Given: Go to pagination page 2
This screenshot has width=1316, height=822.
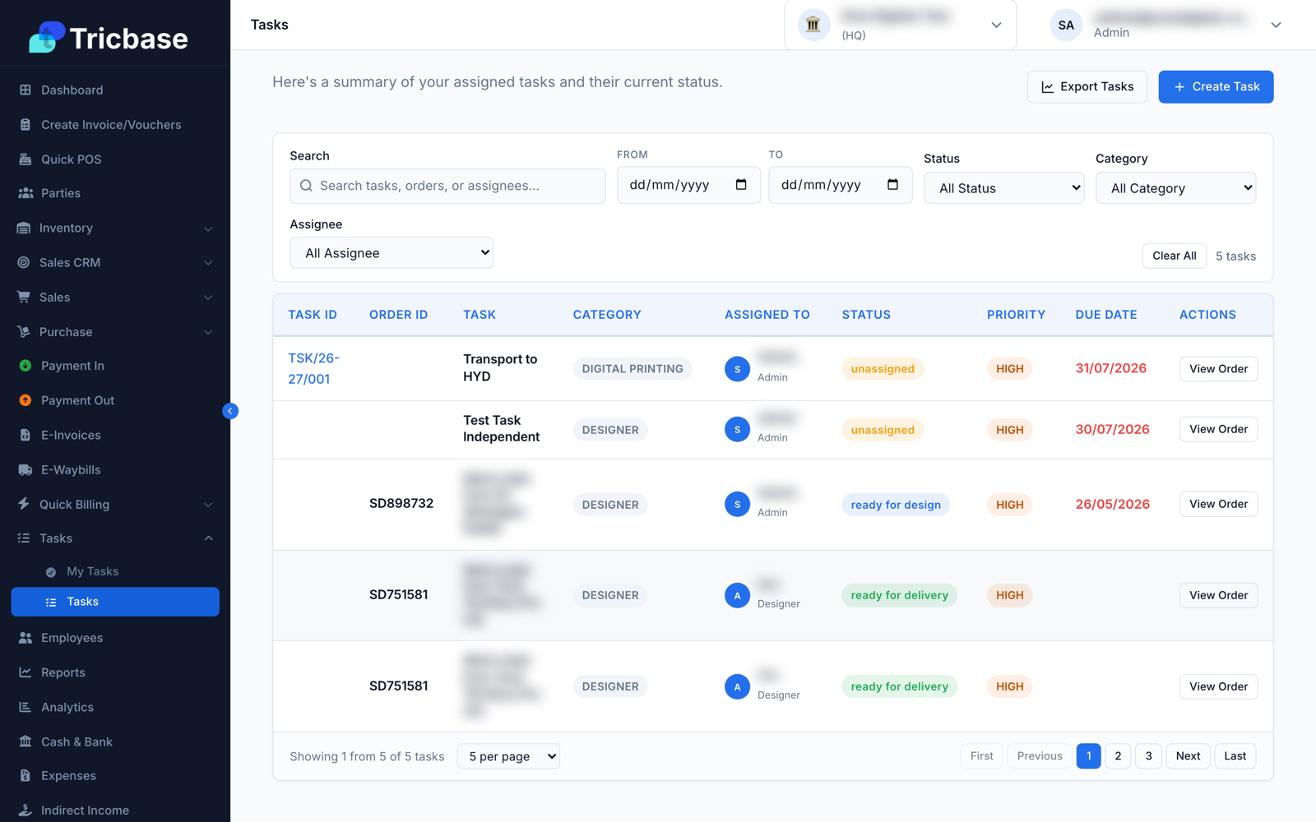Looking at the screenshot, I should pyautogui.click(x=1118, y=756).
